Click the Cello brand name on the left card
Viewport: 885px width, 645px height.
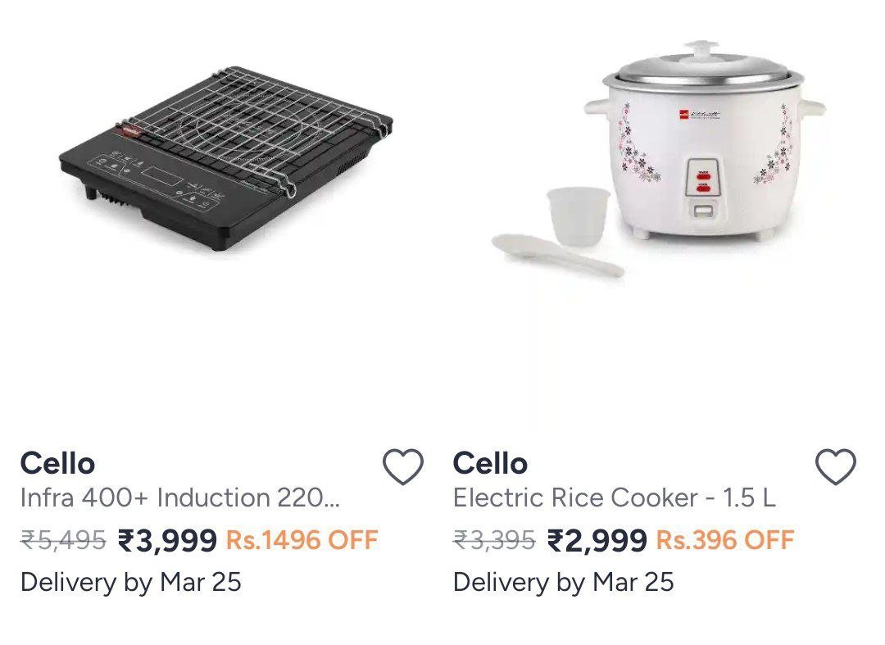57,463
